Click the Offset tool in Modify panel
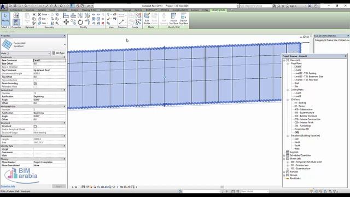The image size is (350, 197). (x=73, y=15)
